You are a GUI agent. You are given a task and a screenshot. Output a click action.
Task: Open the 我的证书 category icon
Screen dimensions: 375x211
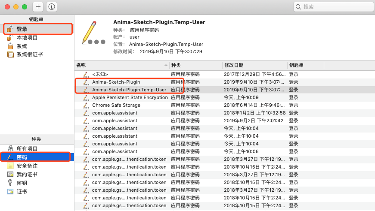point(10,175)
